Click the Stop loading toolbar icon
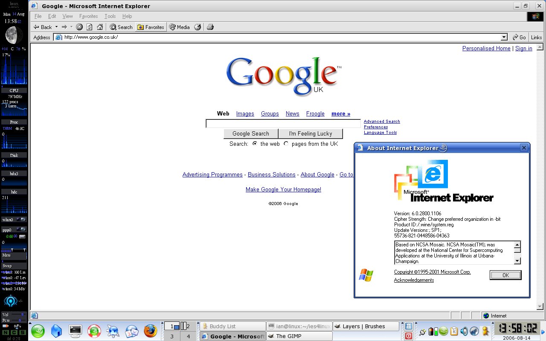This screenshot has width=546, height=341. [79, 27]
